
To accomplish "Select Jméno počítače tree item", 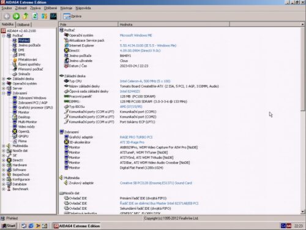I will click(x=29, y=45).
